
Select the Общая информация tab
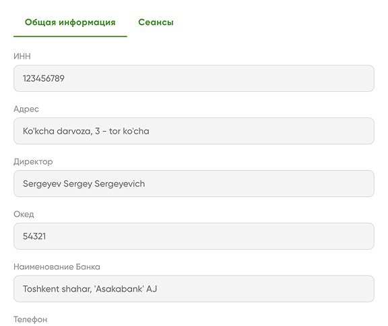70,22
